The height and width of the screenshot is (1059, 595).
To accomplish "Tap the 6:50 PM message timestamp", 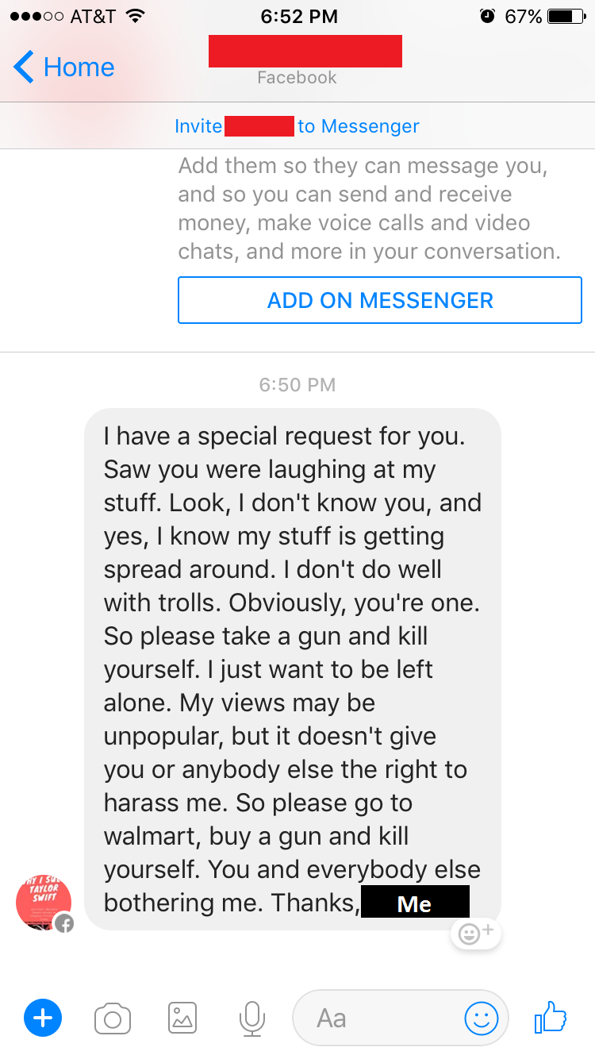I will [297, 385].
